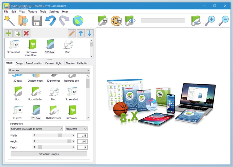Click the Width value field 135
This screenshot has width=233, height=167.
82,135
